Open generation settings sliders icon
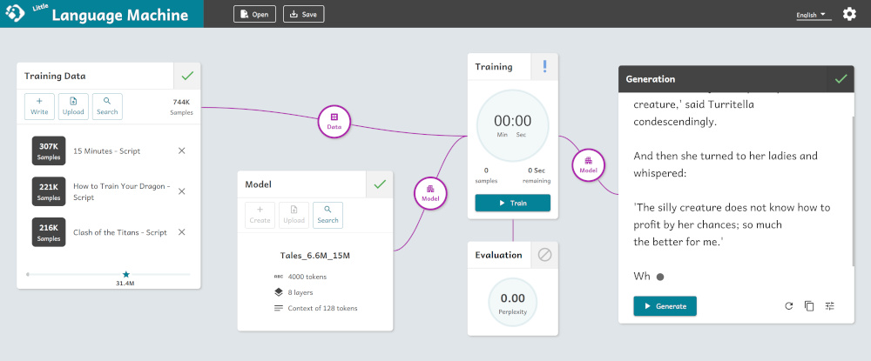Screen dimensions: 871x361 pos(830,306)
